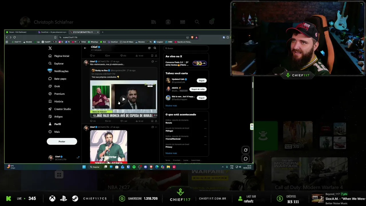
Task: Bookmark the post with 33 mil views
Action: pyautogui.click(x=152, y=121)
